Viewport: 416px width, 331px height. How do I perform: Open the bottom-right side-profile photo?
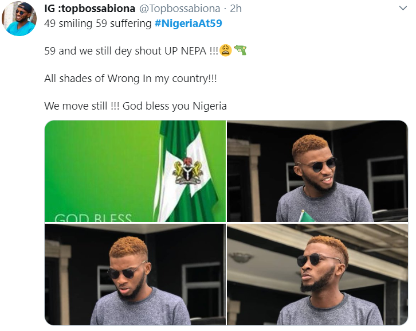(317, 275)
